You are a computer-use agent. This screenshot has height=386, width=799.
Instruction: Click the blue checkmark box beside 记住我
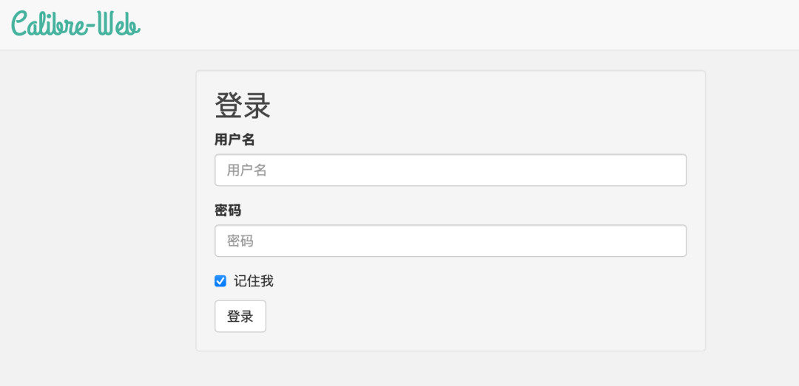(x=220, y=280)
